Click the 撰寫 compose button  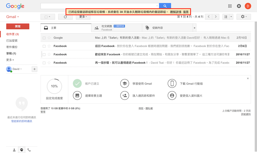click(x=18, y=26)
